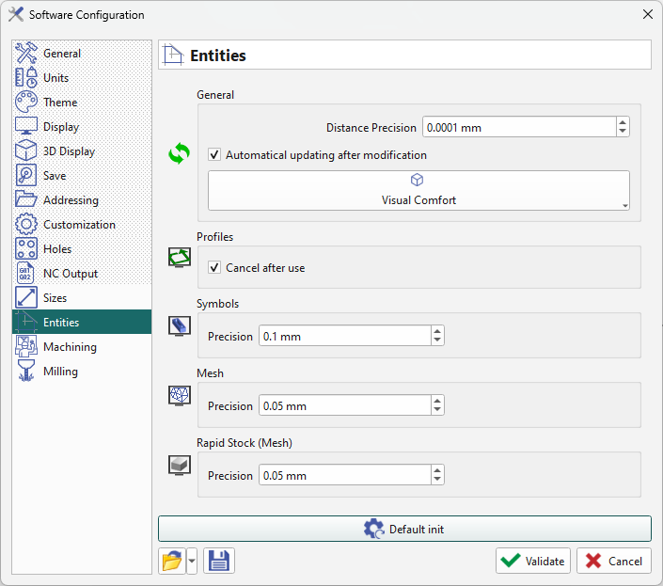663x586 pixels.
Task: Click the green refresh arrows icon
Action: tap(179, 153)
